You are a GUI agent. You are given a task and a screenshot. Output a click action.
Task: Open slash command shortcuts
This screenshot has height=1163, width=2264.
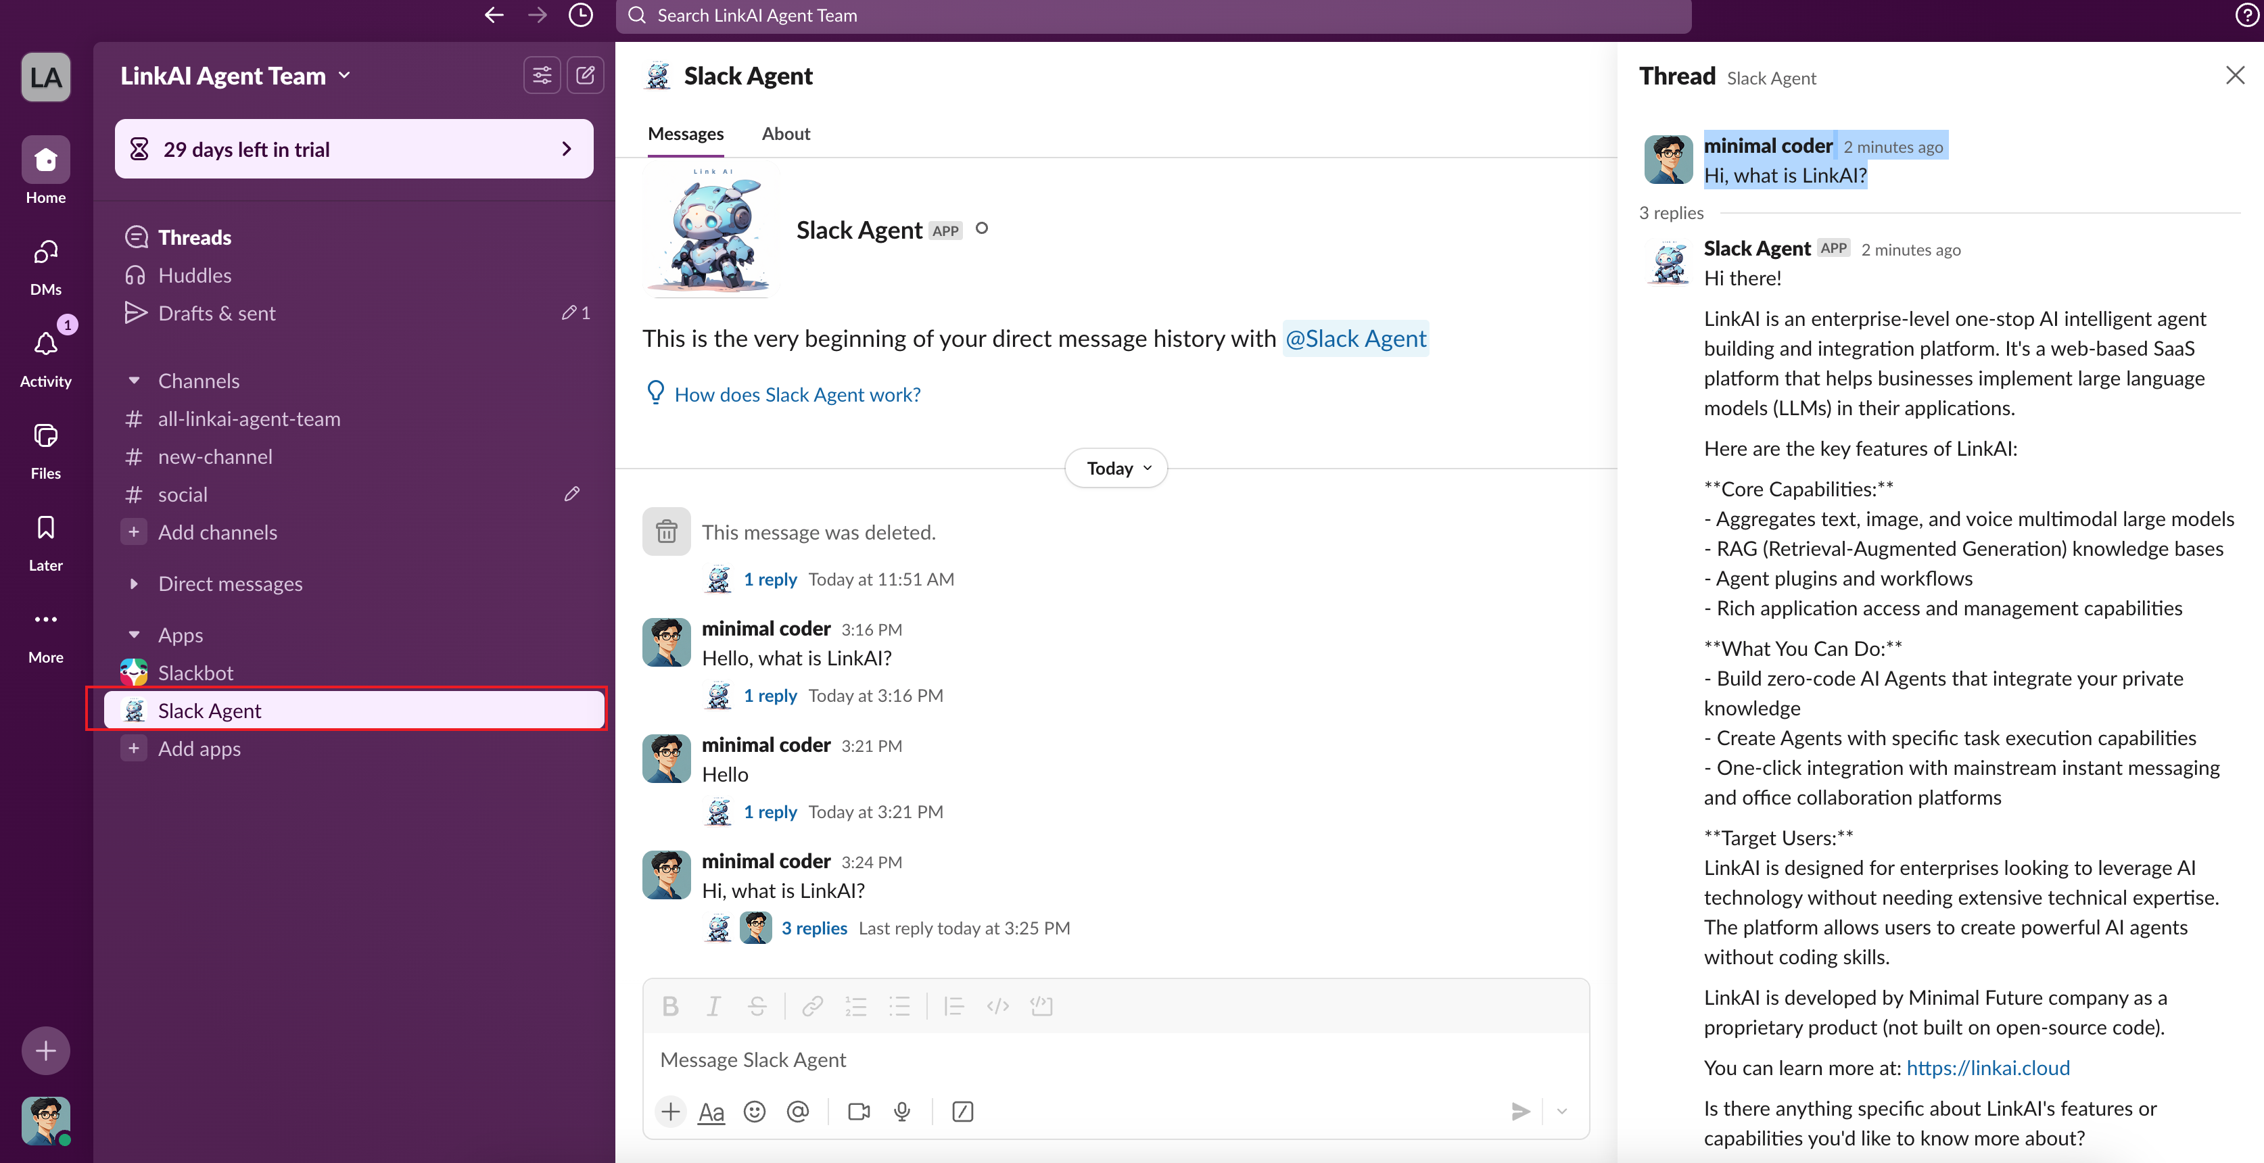coord(962,1112)
